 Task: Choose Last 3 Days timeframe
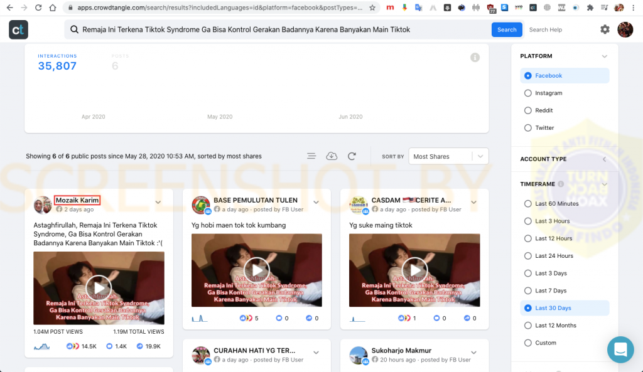527,274
